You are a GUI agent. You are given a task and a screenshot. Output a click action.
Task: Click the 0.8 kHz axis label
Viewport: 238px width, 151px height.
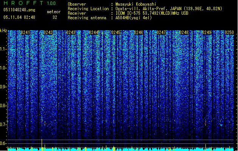pyautogui.click(x=3, y=106)
